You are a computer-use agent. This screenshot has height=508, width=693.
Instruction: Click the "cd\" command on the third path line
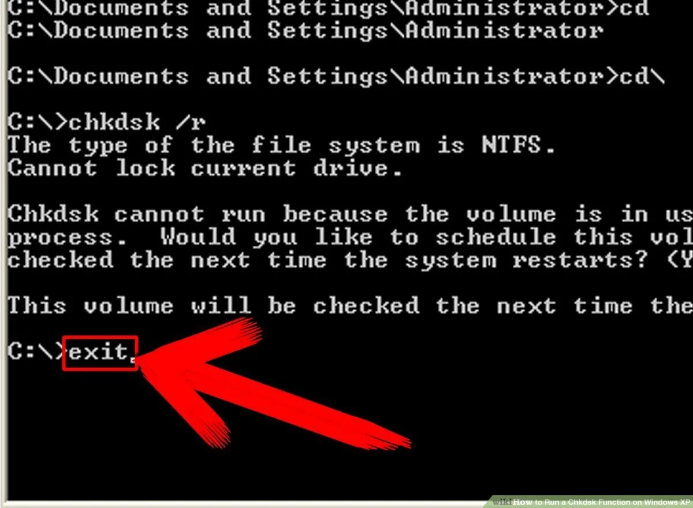[x=642, y=76]
